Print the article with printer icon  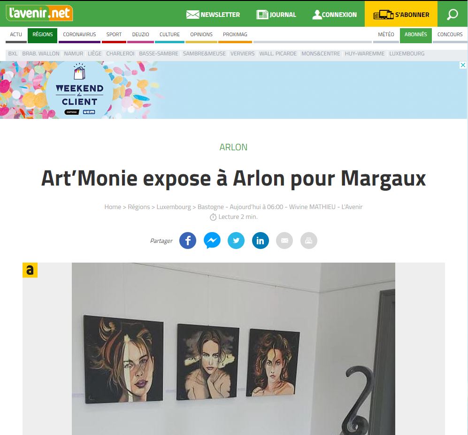308,241
